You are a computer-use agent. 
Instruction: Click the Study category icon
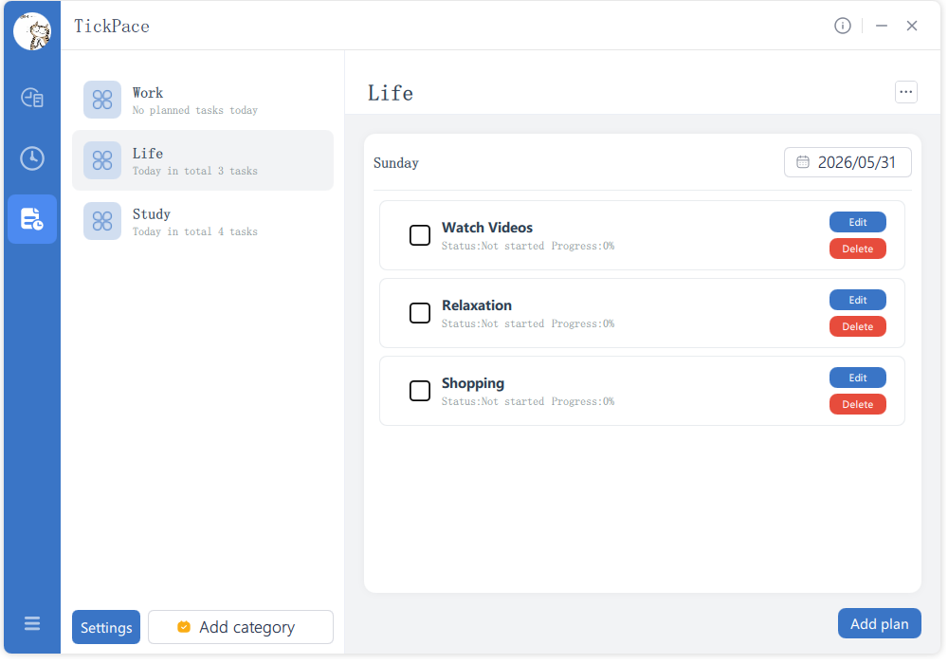[102, 221]
